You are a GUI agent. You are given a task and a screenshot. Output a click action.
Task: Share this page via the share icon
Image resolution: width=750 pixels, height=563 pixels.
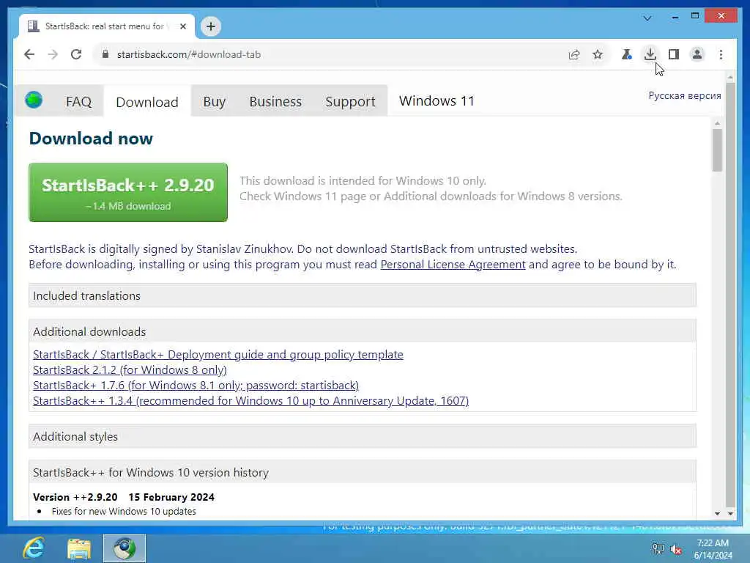coord(574,54)
